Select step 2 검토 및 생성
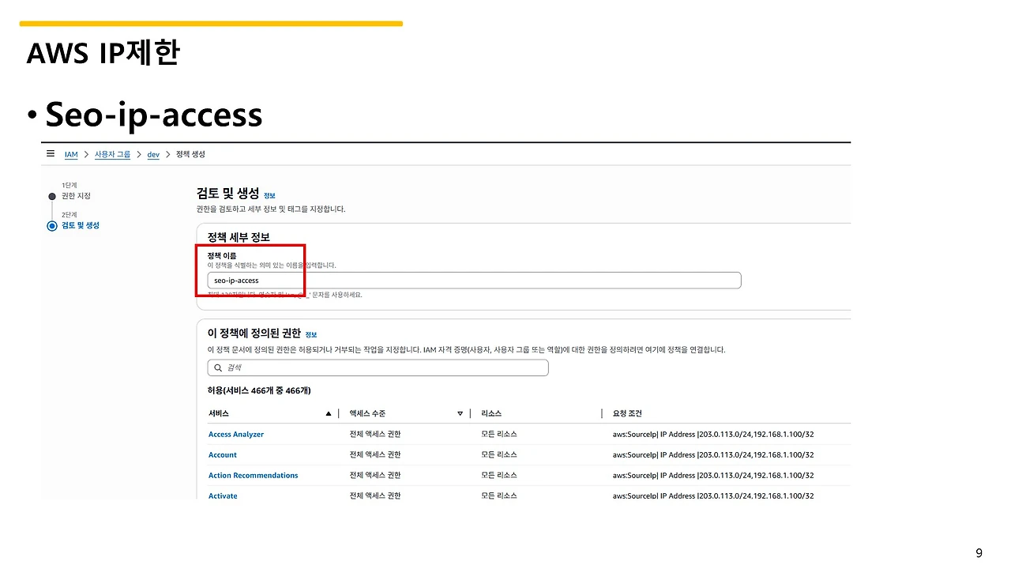Screen dimensions: 1011x569 click(x=81, y=225)
